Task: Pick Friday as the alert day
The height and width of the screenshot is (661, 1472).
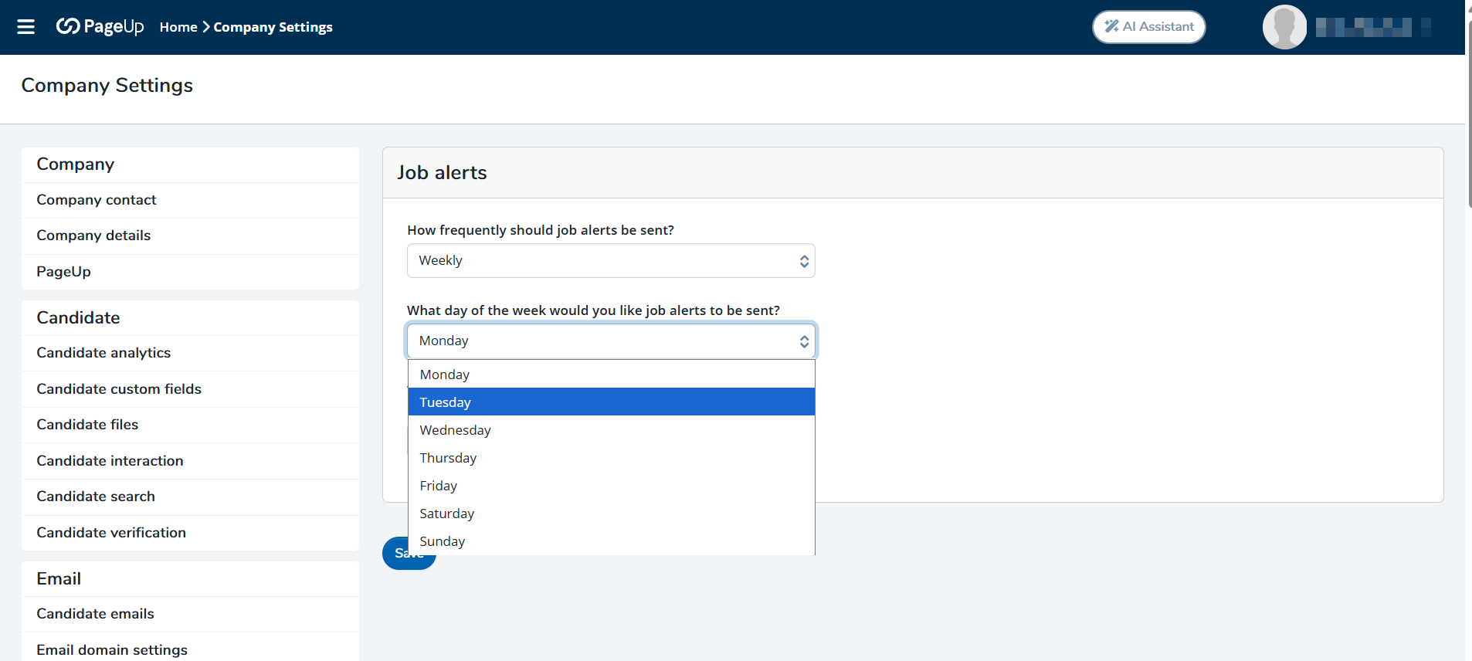Action: (x=610, y=486)
